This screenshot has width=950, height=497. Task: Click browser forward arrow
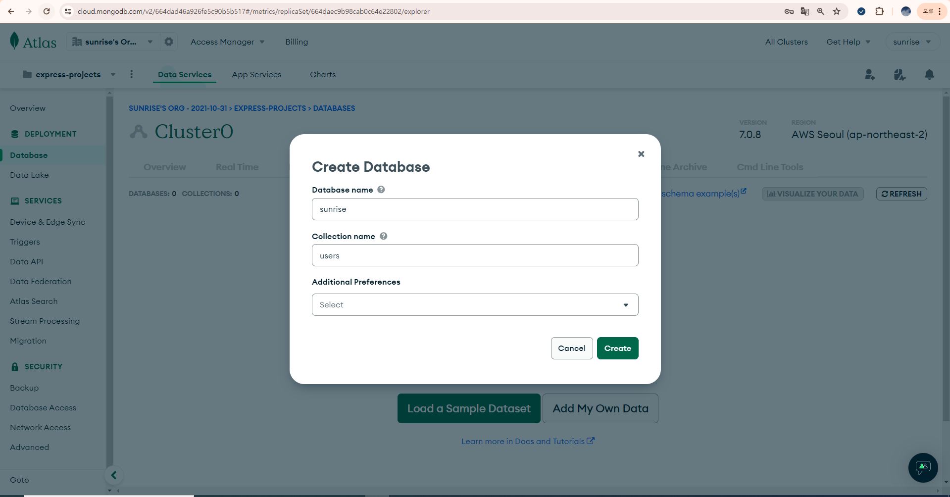click(x=29, y=11)
